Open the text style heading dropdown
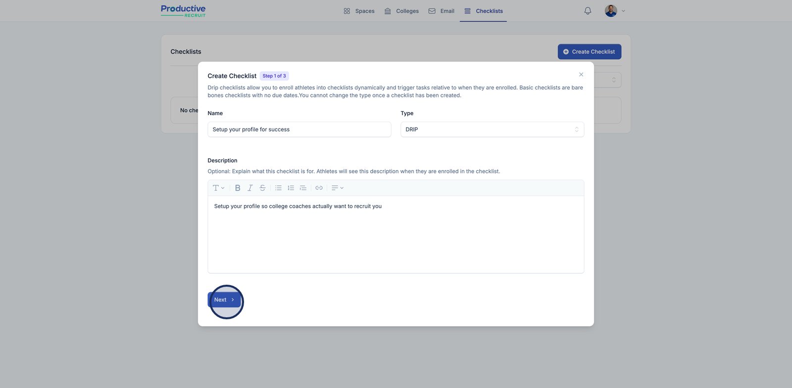 pos(218,188)
